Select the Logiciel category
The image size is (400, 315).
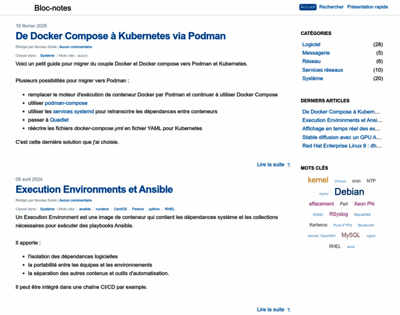point(311,45)
